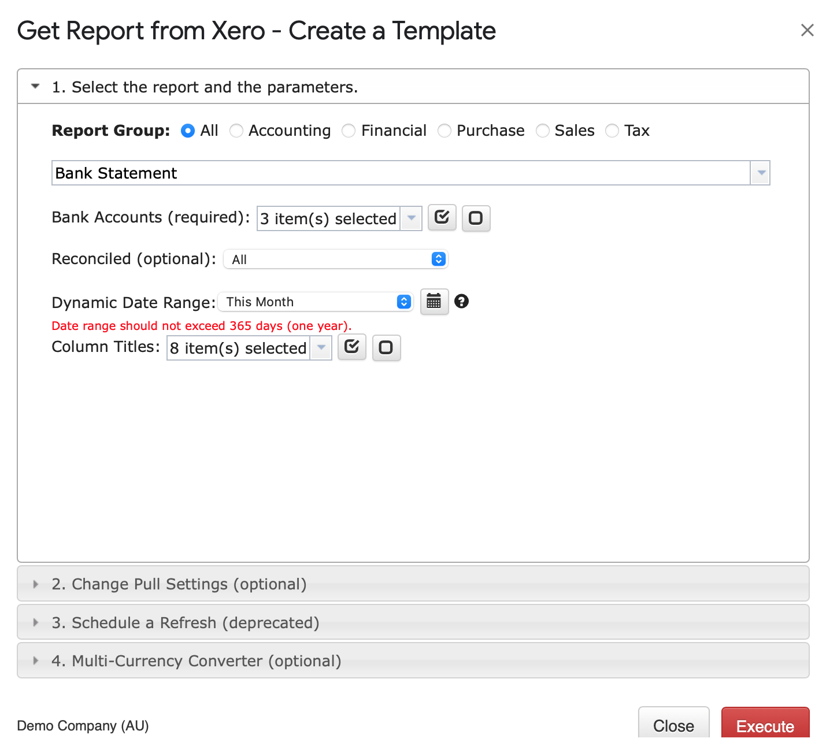Open the Dynamic Date Range dropdown
Screen dimensions: 815x742
click(x=316, y=302)
